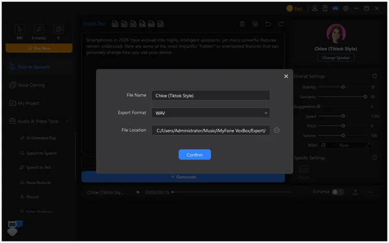Select the Text to Speech tab
Viewport: 389px width, 243px height.
39,67
